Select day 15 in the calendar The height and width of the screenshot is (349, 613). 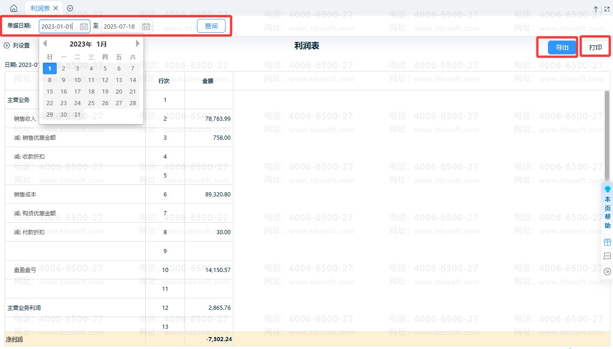pyautogui.click(x=50, y=92)
